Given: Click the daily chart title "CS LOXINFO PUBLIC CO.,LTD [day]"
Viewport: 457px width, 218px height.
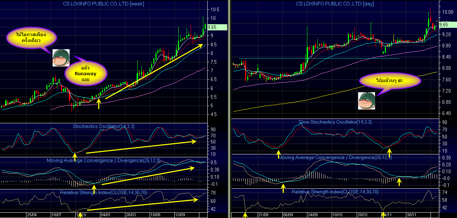Looking at the screenshot, I should click(335, 4).
